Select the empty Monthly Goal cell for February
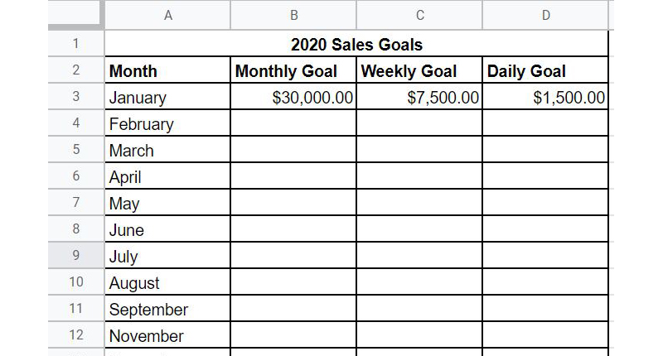This screenshot has height=356, width=663. pyautogui.click(x=293, y=123)
